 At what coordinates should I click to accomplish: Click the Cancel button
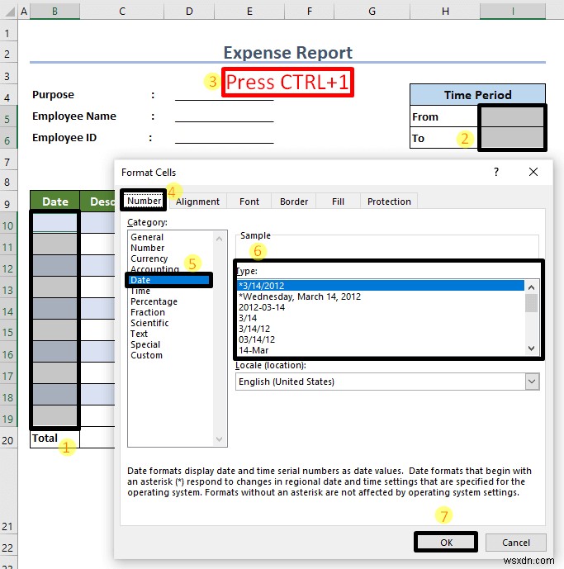point(516,543)
